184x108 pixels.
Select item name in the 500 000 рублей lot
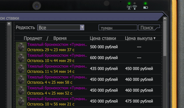[x=57, y=45]
